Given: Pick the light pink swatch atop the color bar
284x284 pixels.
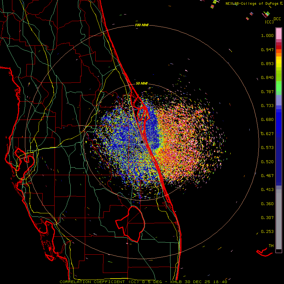Looking at the screenshot, I should click(279, 33).
